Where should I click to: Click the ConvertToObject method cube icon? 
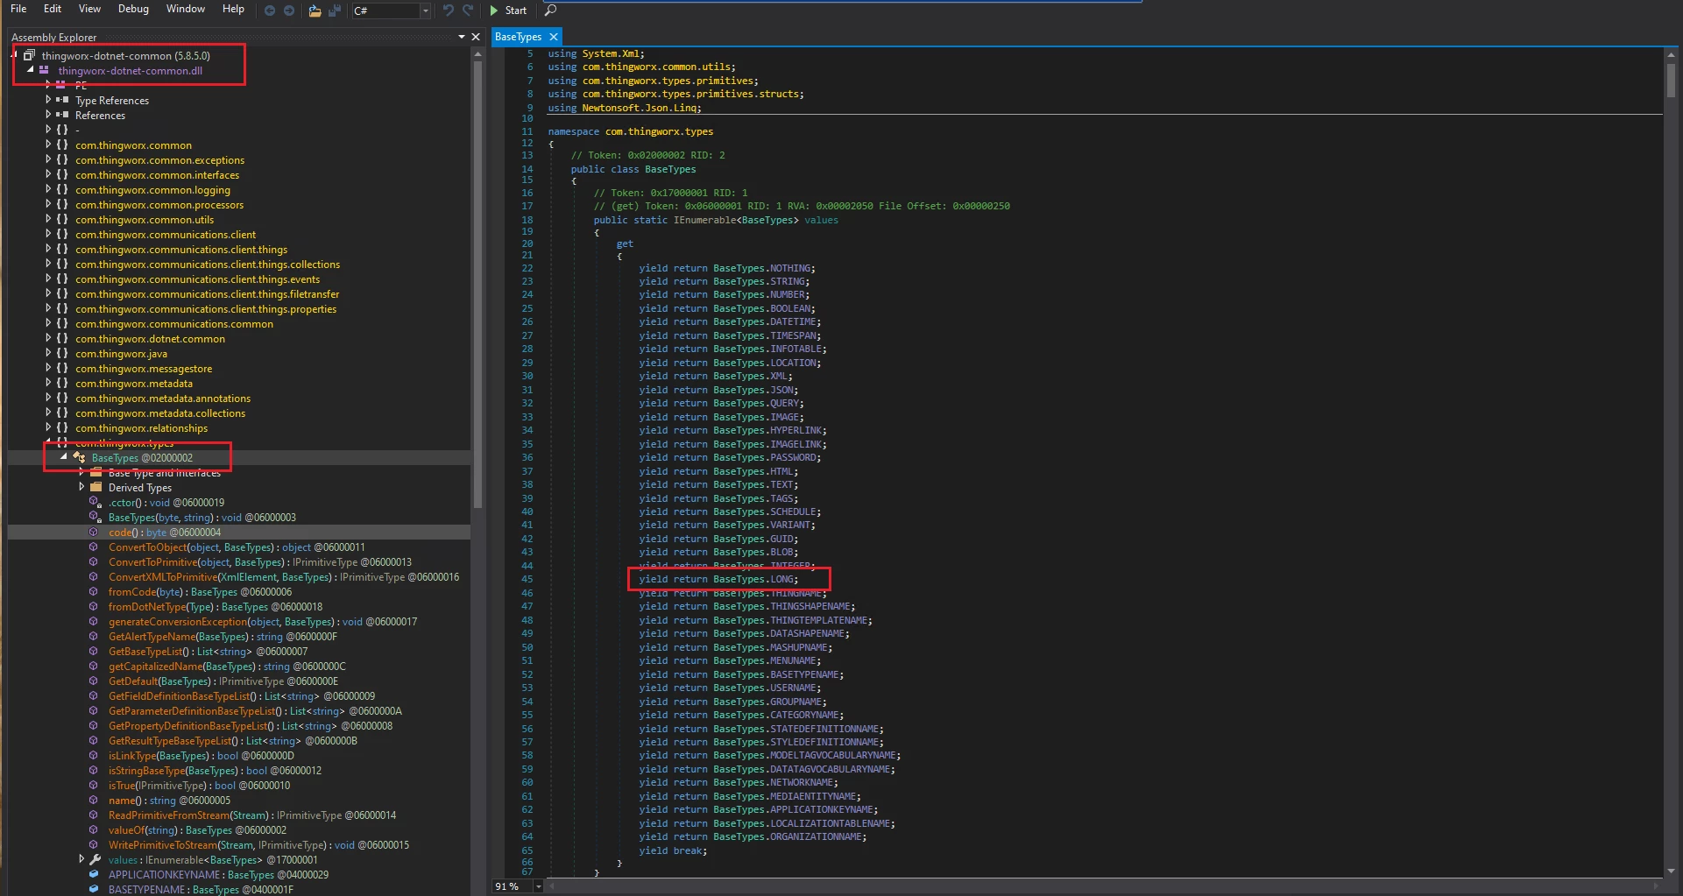click(x=94, y=547)
